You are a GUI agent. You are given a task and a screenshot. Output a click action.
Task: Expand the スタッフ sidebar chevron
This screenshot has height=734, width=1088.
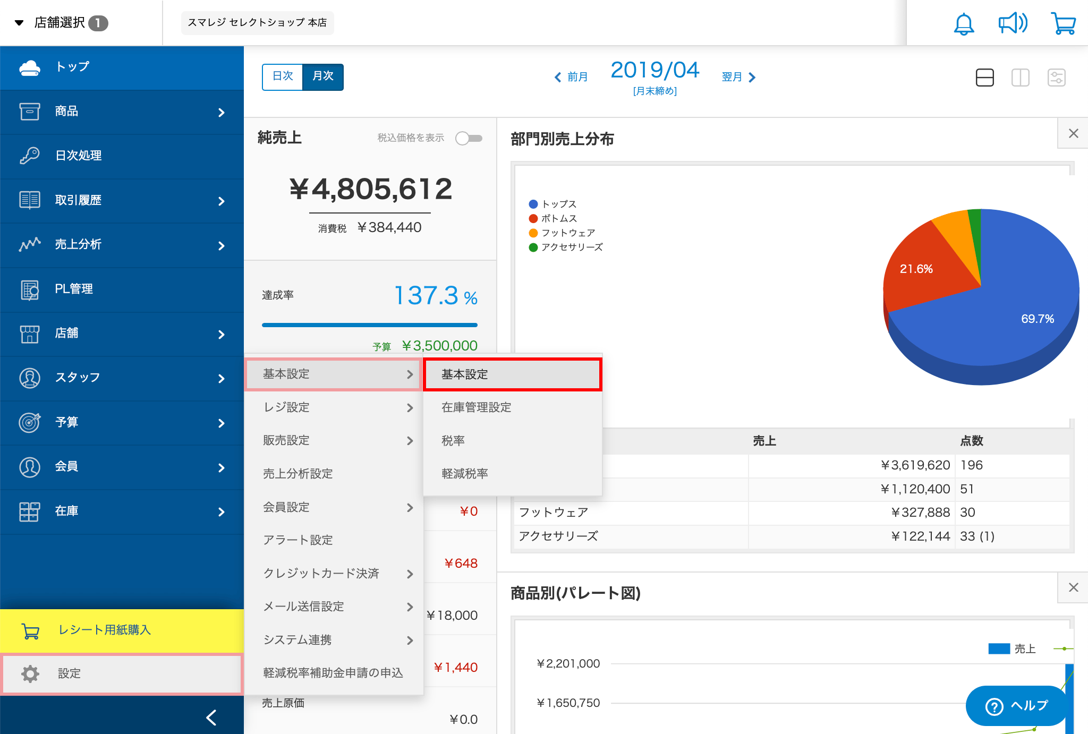222,378
